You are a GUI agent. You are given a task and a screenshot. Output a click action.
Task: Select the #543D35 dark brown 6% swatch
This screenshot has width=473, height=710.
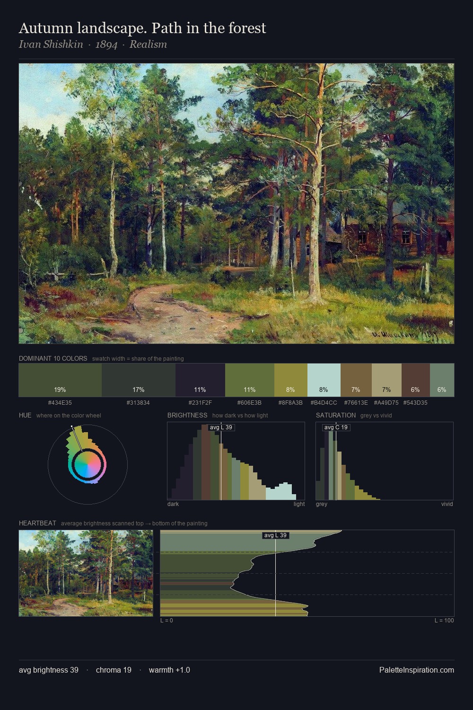[416, 380]
